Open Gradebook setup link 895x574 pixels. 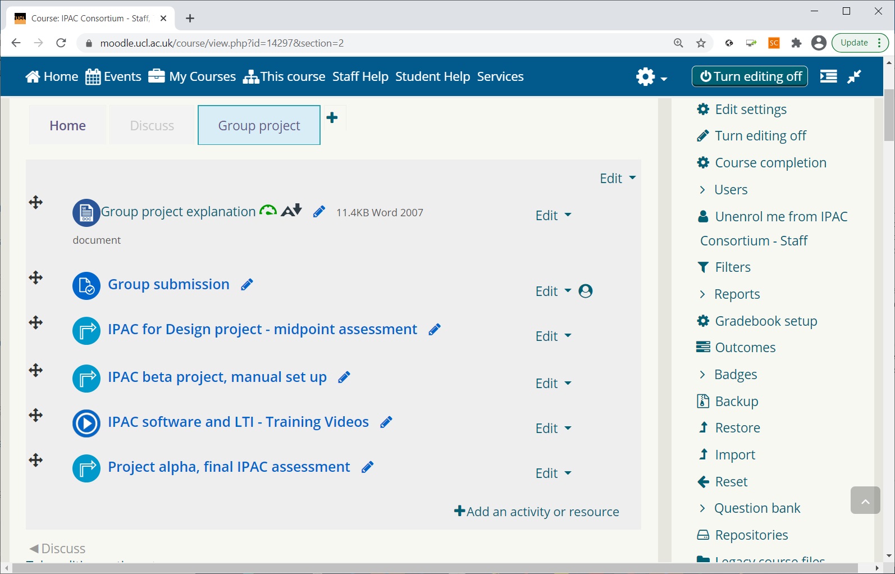tap(757, 321)
